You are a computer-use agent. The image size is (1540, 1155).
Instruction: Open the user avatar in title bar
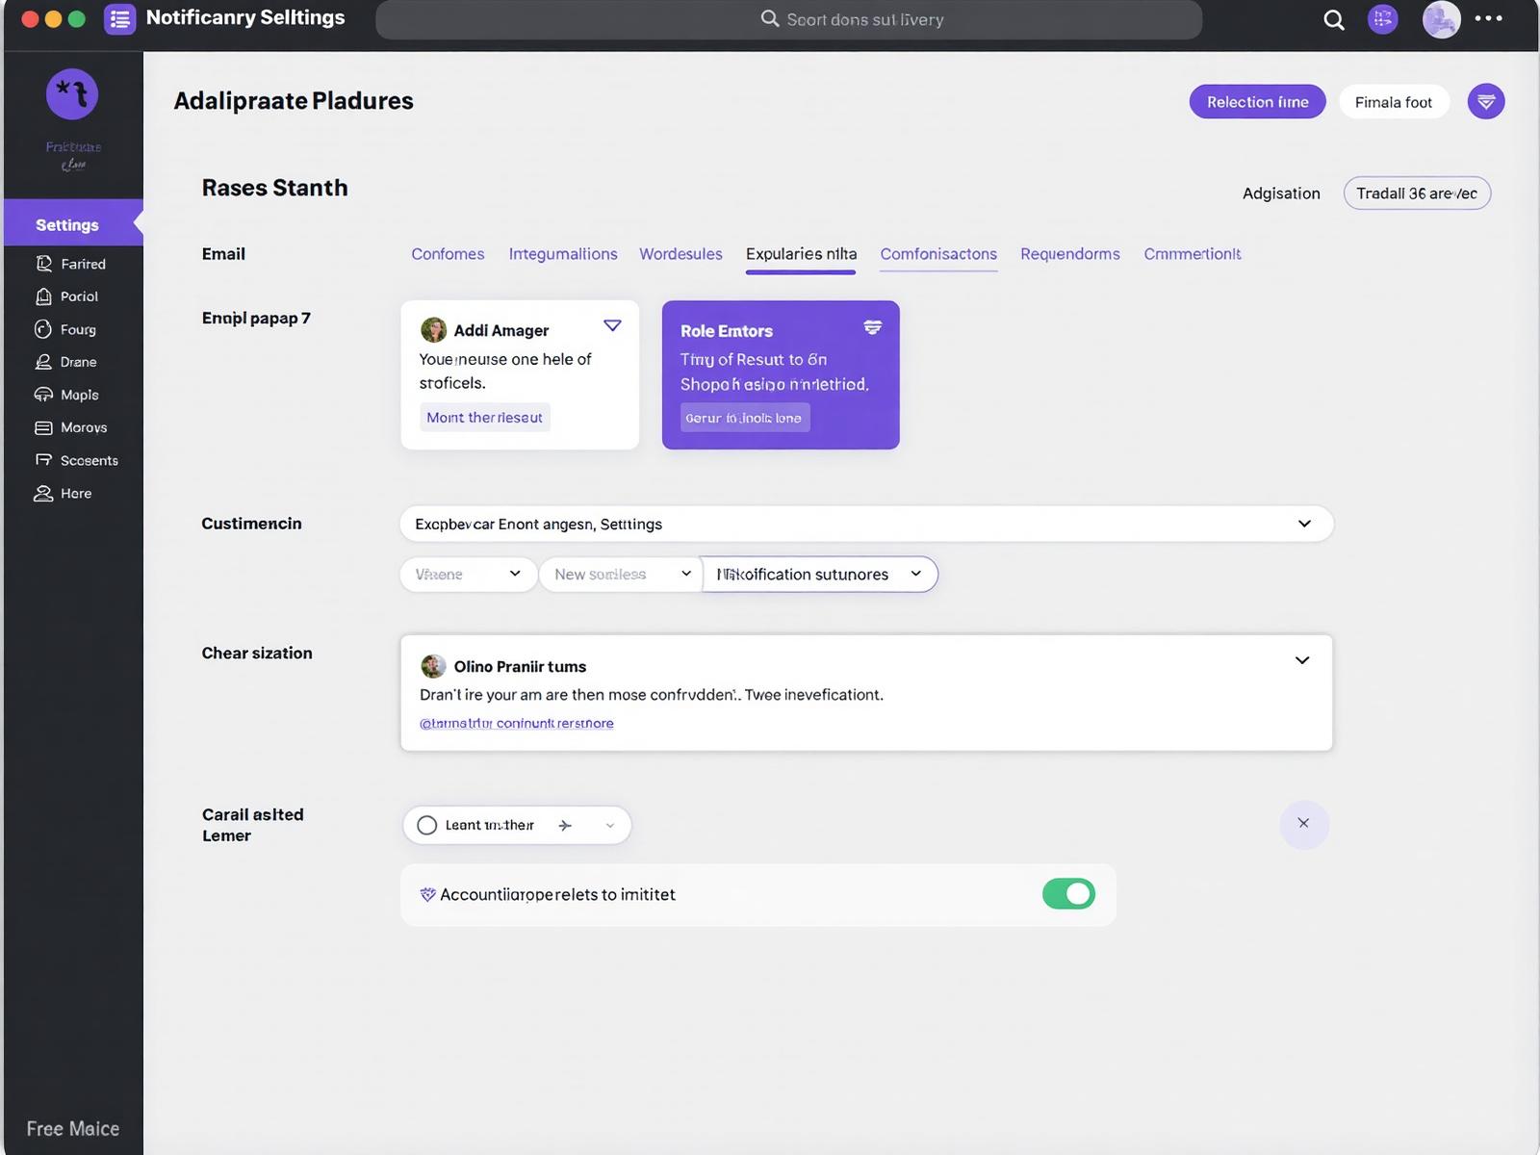[1441, 18]
